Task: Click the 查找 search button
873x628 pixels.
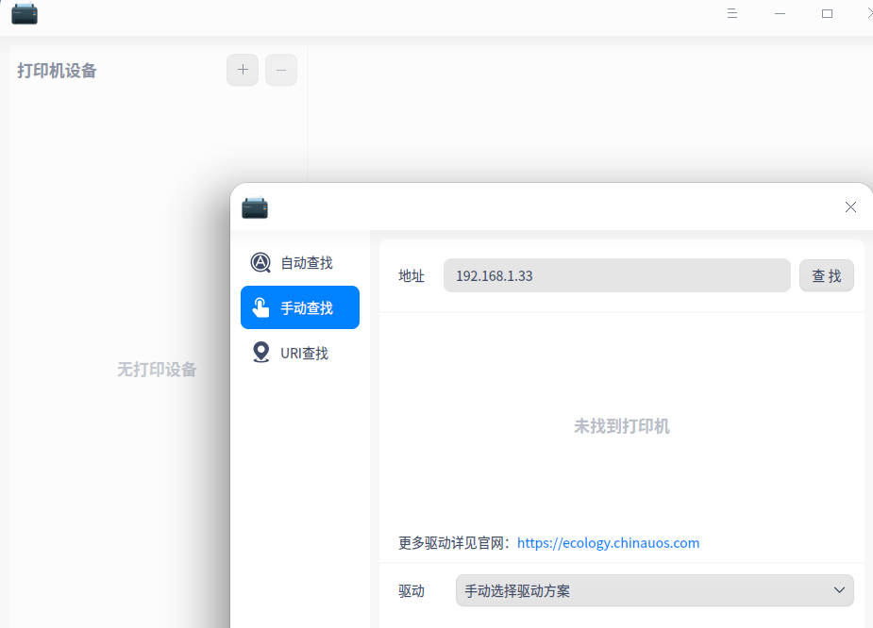Action: click(826, 275)
